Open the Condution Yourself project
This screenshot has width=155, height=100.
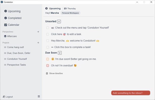17,59
